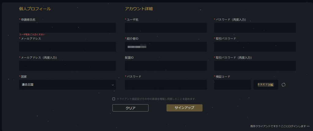Tick the client agreement checkbox
Image resolution: width=313 pixels, height=131 pixels.
(x=114, y=99)
